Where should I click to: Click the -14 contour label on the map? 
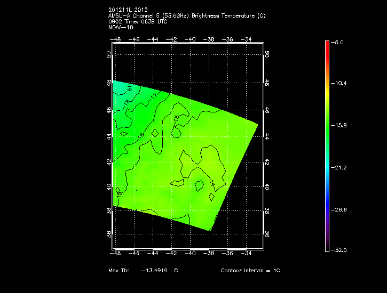212,183
